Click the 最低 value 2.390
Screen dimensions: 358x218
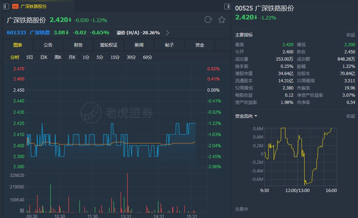click(350, 45)
